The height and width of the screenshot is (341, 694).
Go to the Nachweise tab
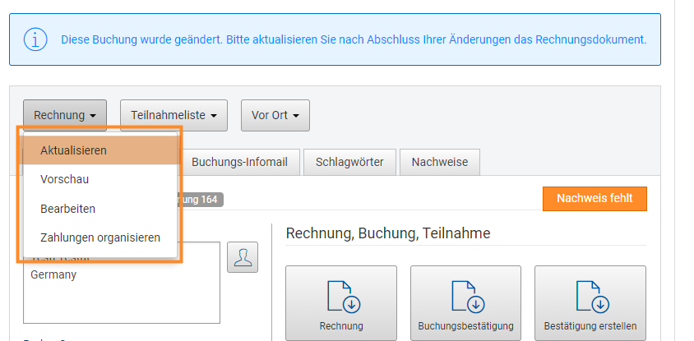click(440, 162)
